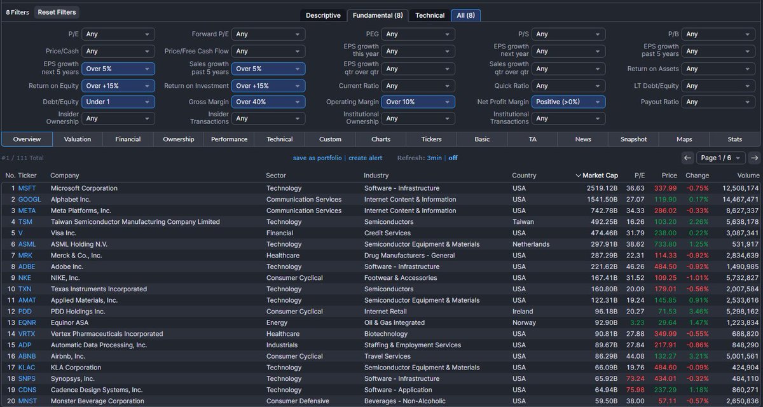Click the Reset Filters button
Viewport: 763px width, 407px height.
point(56,11)
